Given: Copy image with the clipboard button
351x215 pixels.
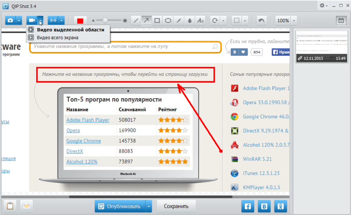Looking at the screenshot, I should tap(10, 206).
